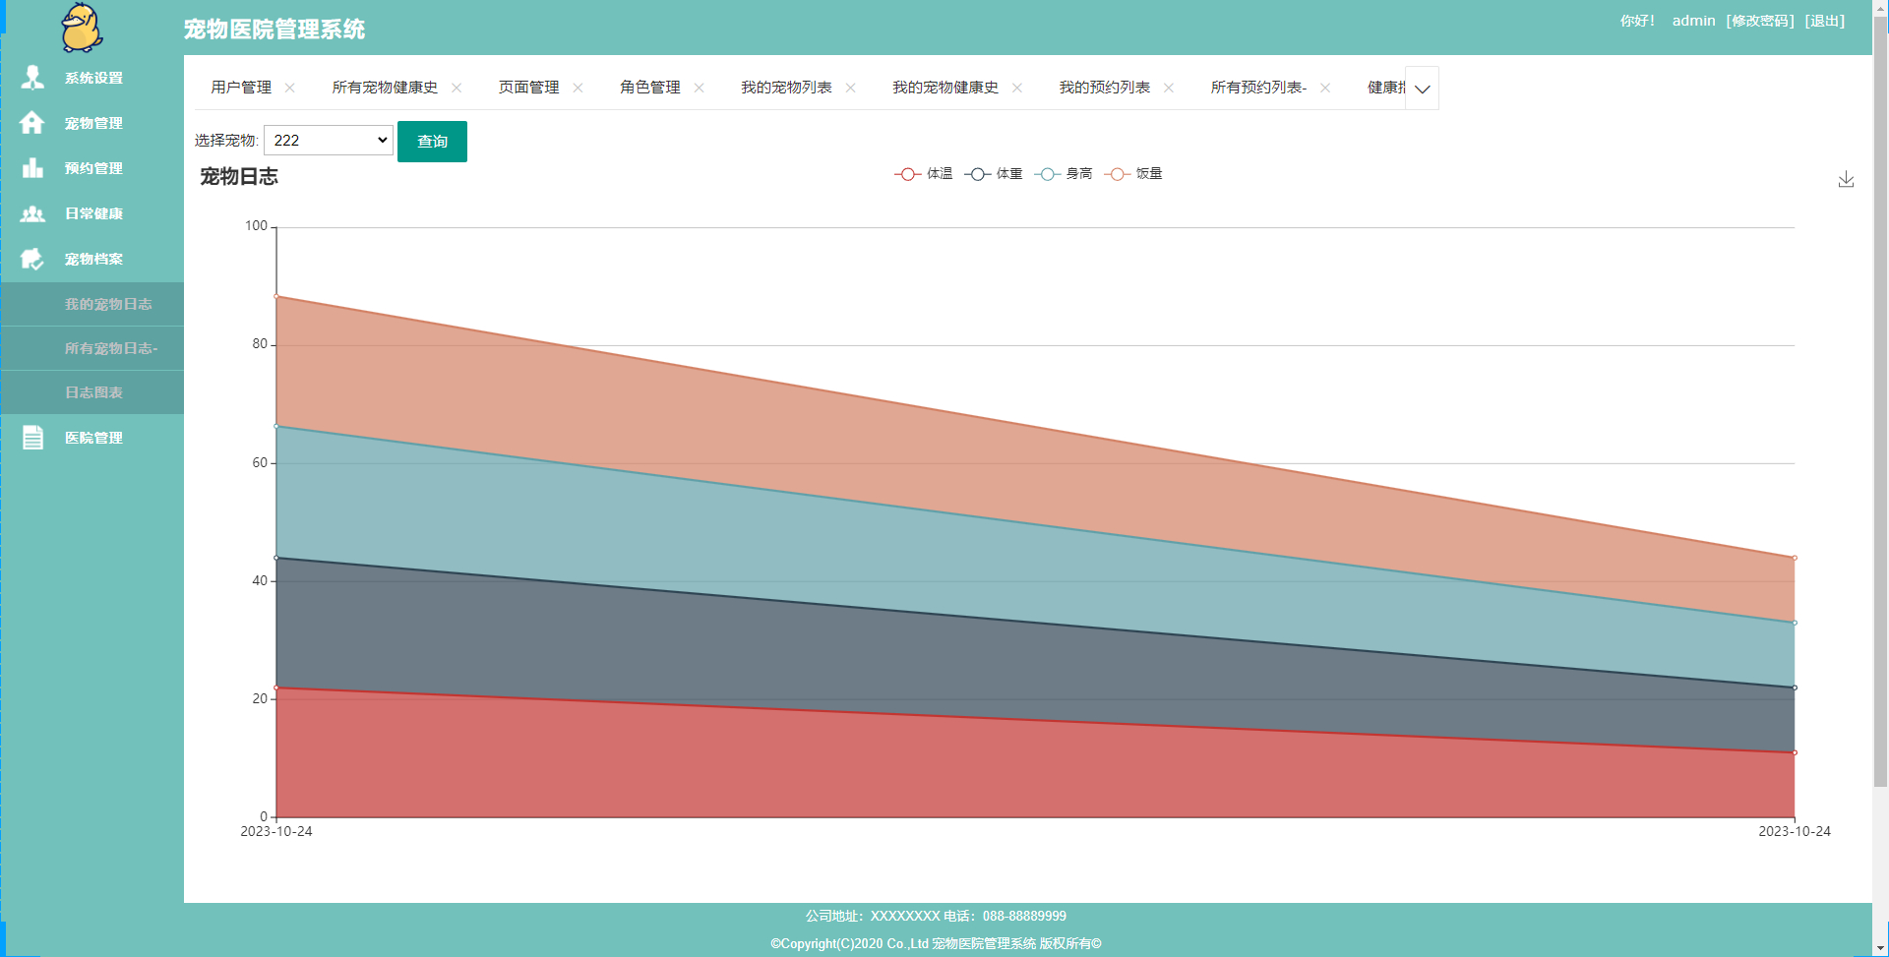The height and width of the screenshot is (957, 1889).
Task: Click the duck logo icon
Action: coord(82,27)
